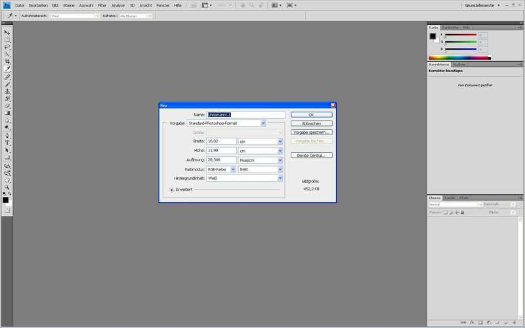Viewport: 525px width, 328px height.
Task: Open the Ebene menu
Action: pos(69,5)
